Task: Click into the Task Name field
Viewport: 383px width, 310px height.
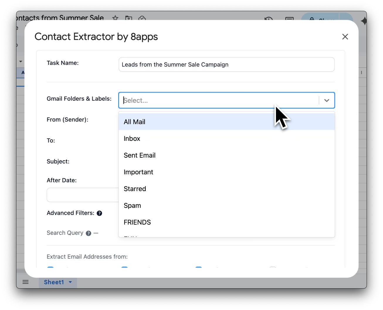Action: (x=226, y=65)
